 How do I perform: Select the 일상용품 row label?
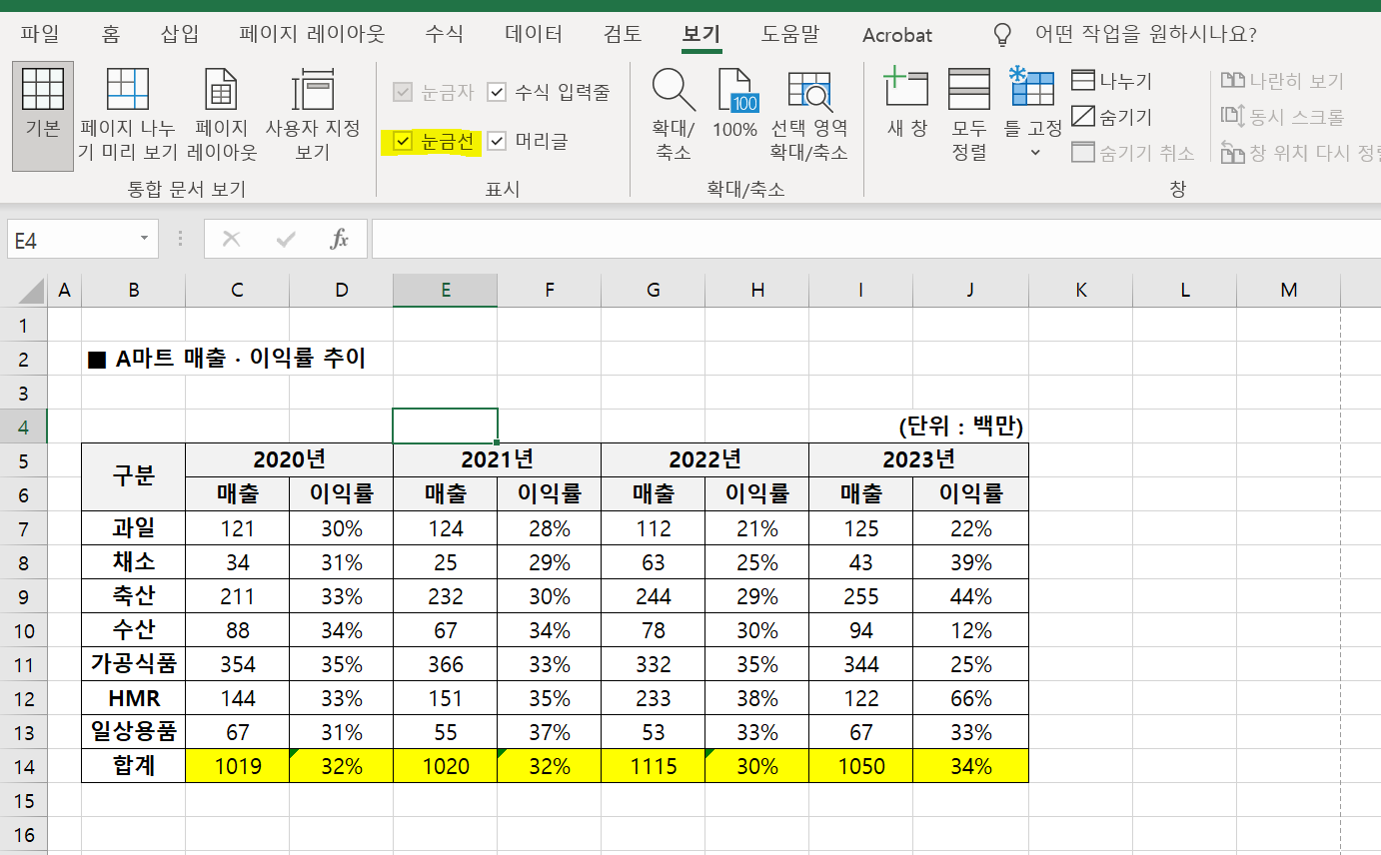134,732
